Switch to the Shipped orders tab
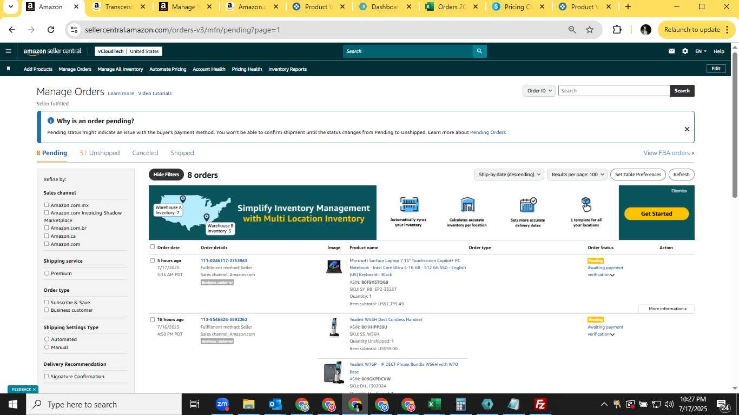 [182, 153]
